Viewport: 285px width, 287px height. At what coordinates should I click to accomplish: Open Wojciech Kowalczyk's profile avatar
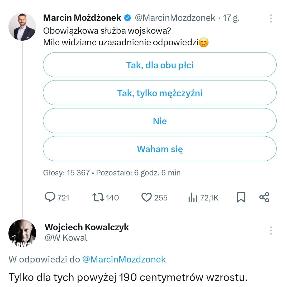(22, 233)
